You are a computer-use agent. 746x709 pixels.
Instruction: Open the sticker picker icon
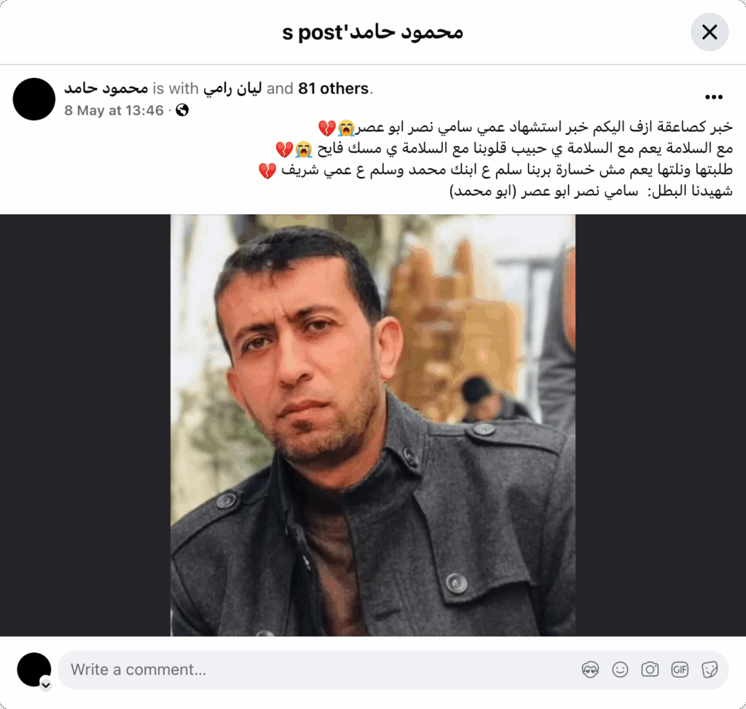(x=710, y=670)
